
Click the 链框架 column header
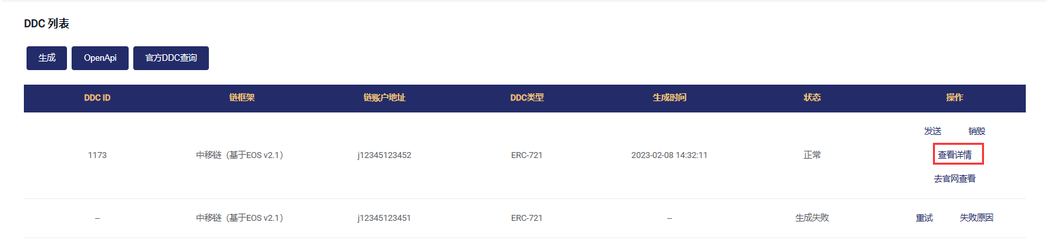(x=241, y=98)
